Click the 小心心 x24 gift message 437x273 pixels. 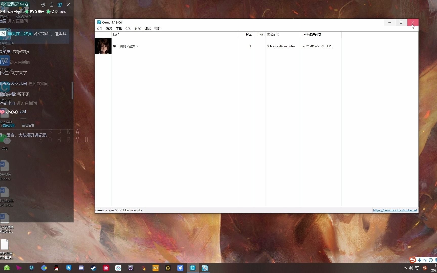click(x=13, y=112)
